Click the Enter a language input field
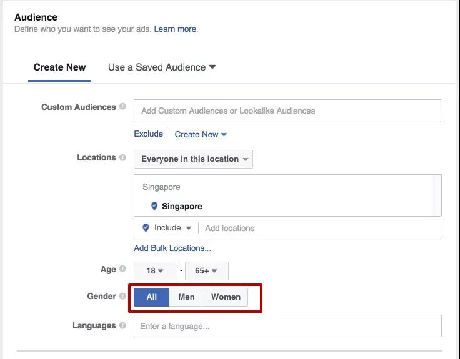460x359 pixels. pyautogui.click(x=287, y=326)
